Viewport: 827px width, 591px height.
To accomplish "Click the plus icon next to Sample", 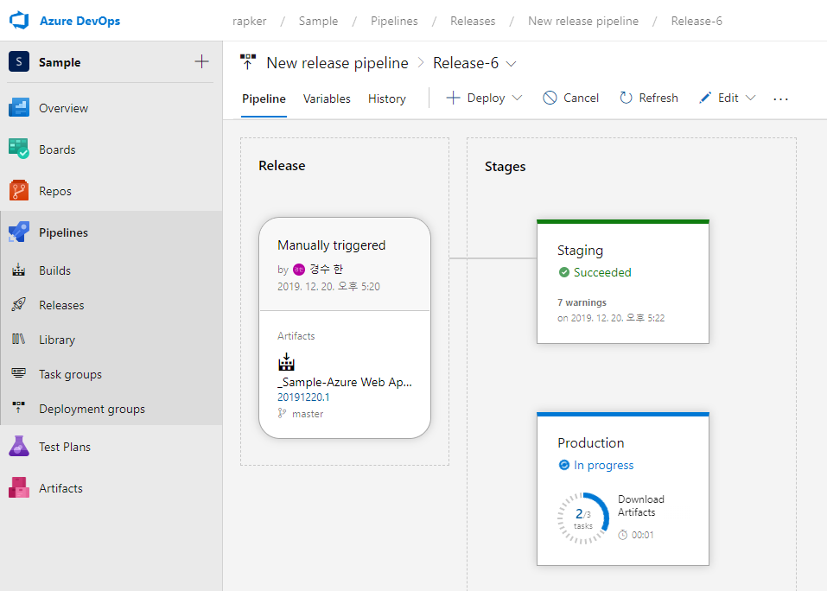I will 201,61.
